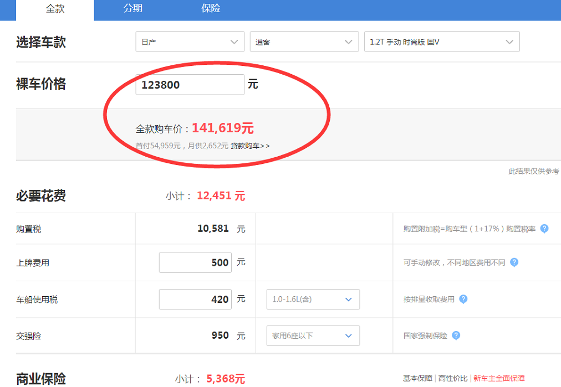This screenshot has height=387, width=561.
Task: Click the 商业保险 section heading
Action: (41, 379)
